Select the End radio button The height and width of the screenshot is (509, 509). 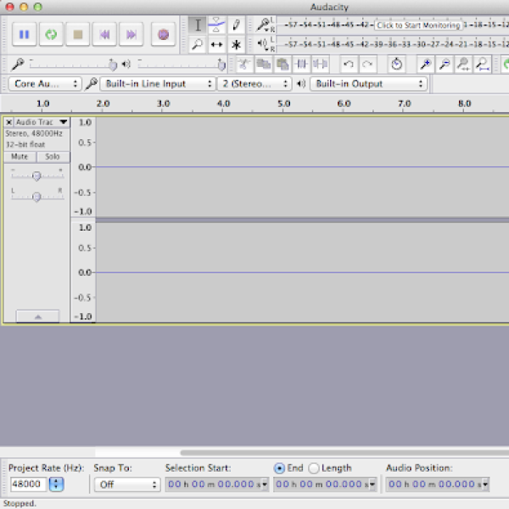tap(279, 468)
